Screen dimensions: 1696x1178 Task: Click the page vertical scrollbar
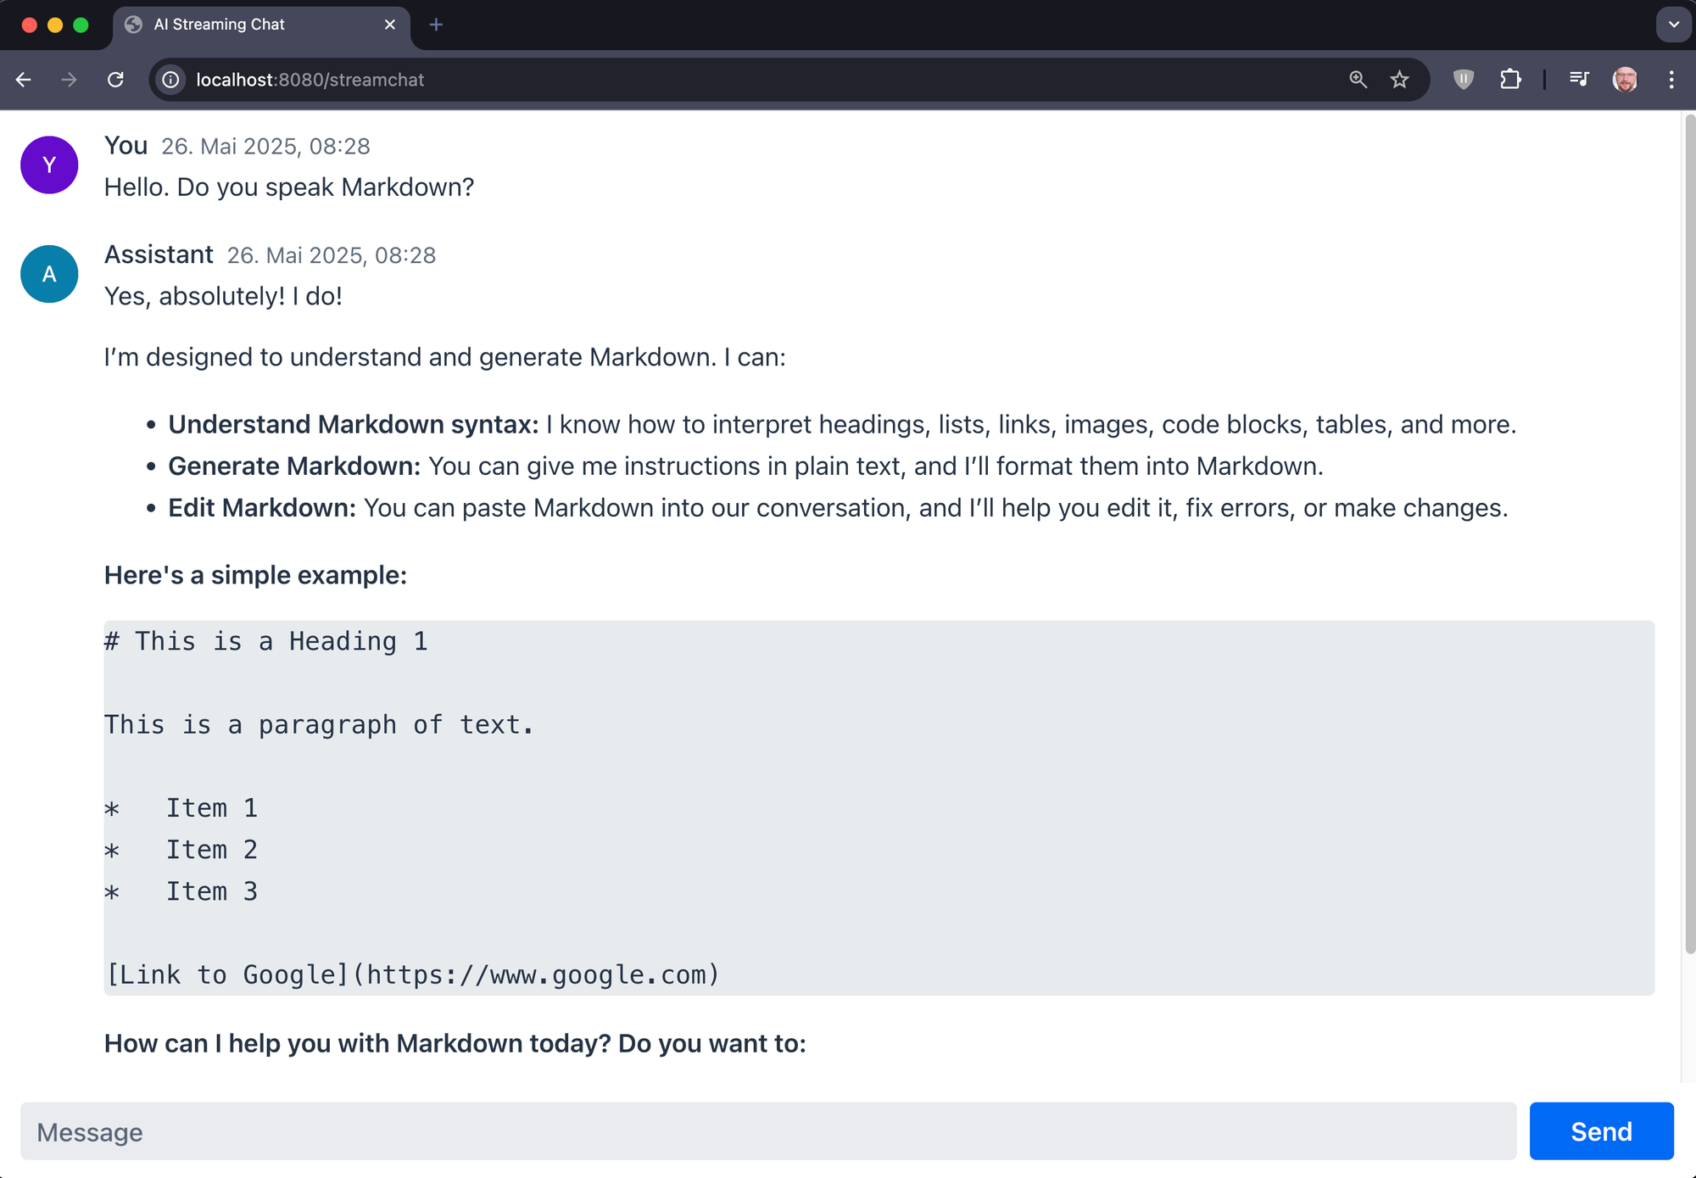click(x=1689, y=534)
